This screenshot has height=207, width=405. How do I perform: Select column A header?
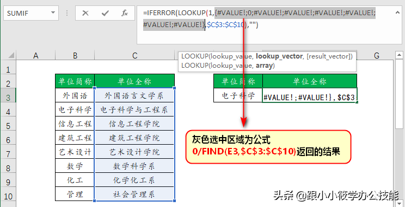[x=36, y=55]
